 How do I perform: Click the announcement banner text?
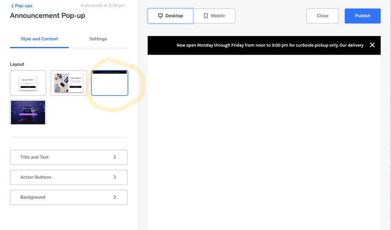pyautogui.click(x=270, y=45)
